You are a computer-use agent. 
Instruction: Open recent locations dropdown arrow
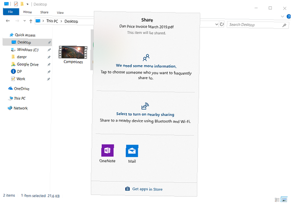point(24,21)
